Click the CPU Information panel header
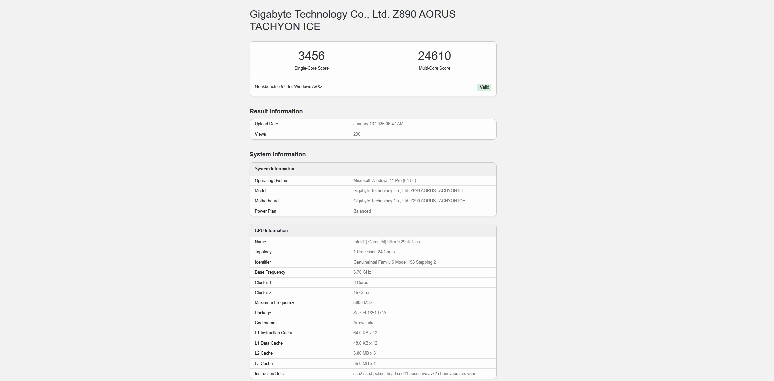 click(271, 230)
